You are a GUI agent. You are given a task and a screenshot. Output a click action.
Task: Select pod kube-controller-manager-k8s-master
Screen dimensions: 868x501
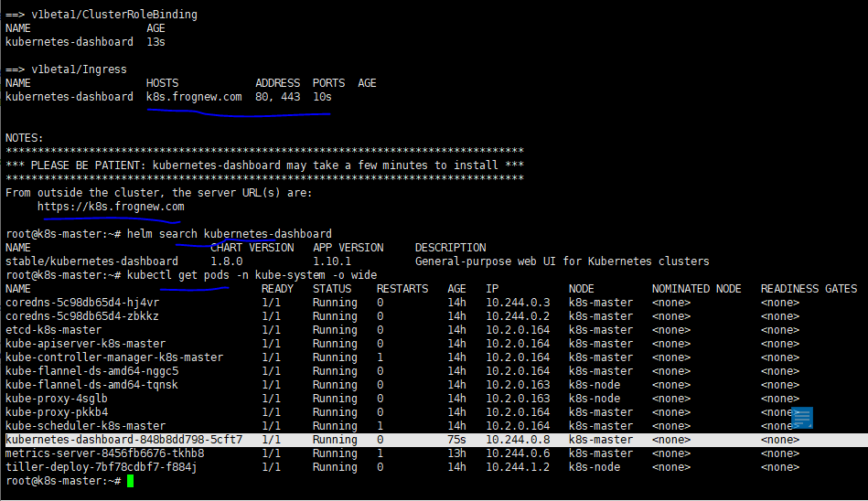tap(114, 357)
